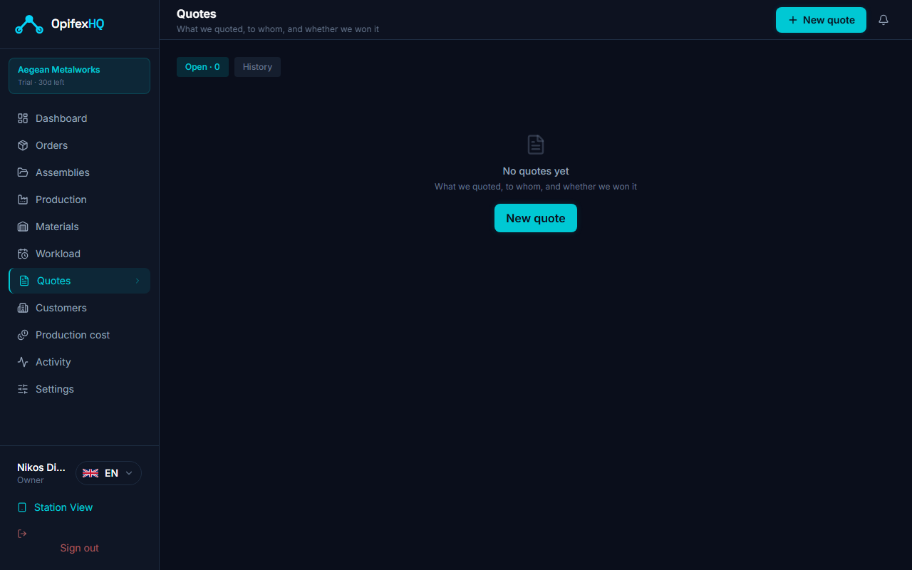Image resolution: width=912 pixels, height=570 pixels.
Task: Go to Workload page
Action: coord(79,254)
